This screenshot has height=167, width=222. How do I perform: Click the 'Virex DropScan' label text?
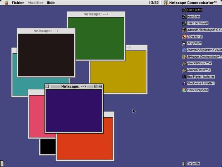pos(197,90)
